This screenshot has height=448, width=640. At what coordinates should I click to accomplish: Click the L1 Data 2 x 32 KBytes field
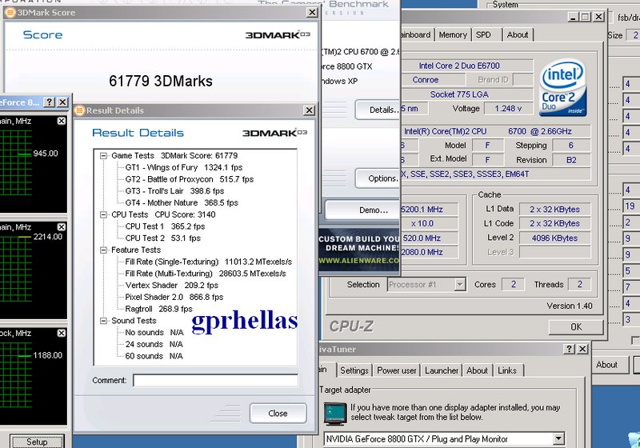pyautogui.click(x=554, y=210)
